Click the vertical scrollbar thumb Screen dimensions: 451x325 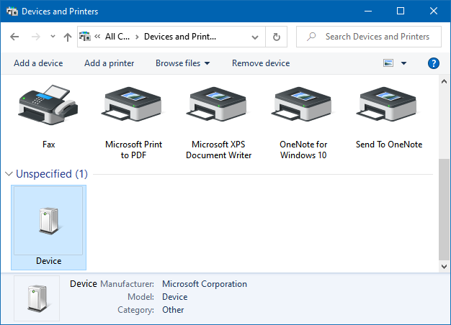(444, 209)
